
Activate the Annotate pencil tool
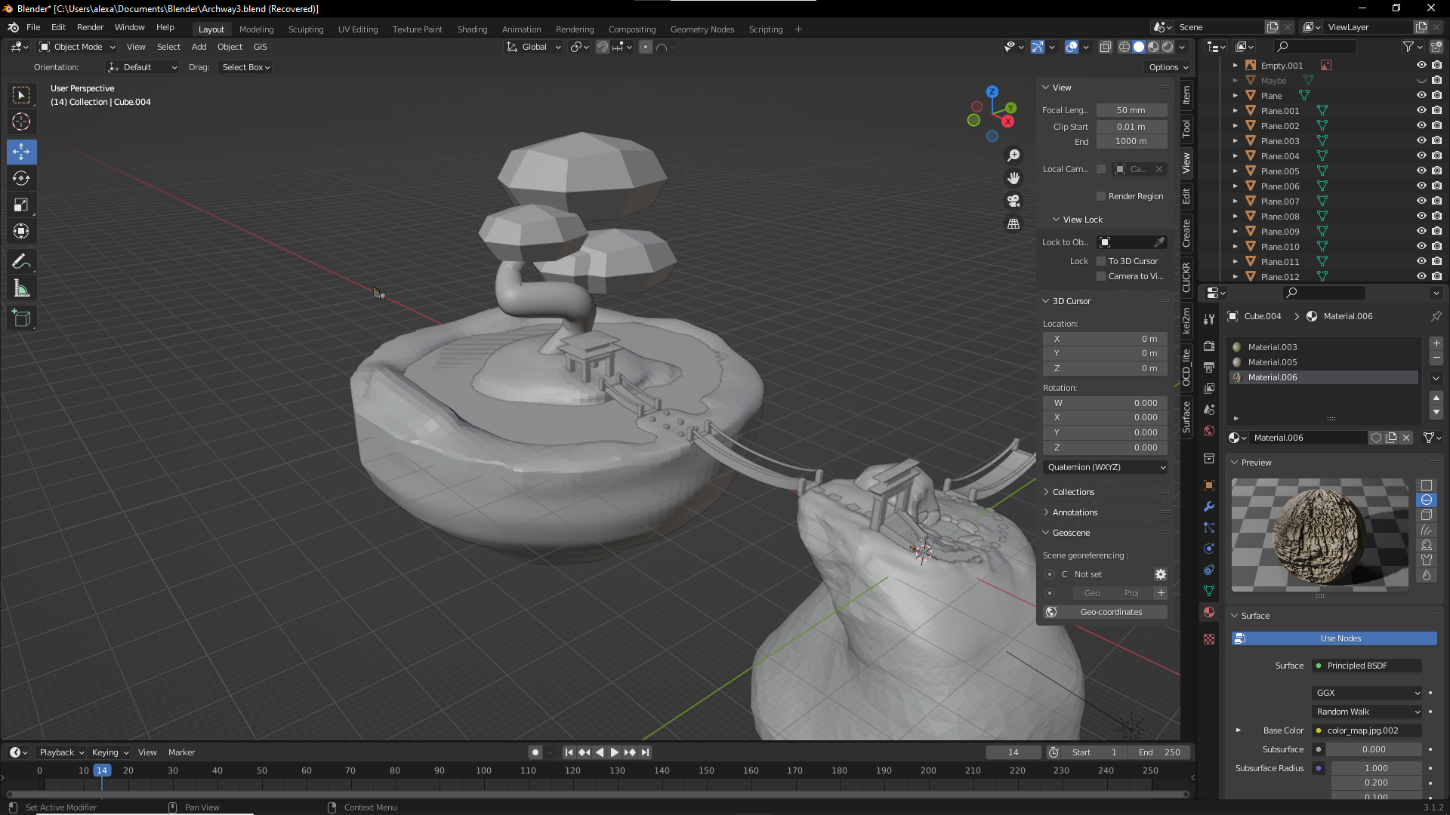click(21, 262)
